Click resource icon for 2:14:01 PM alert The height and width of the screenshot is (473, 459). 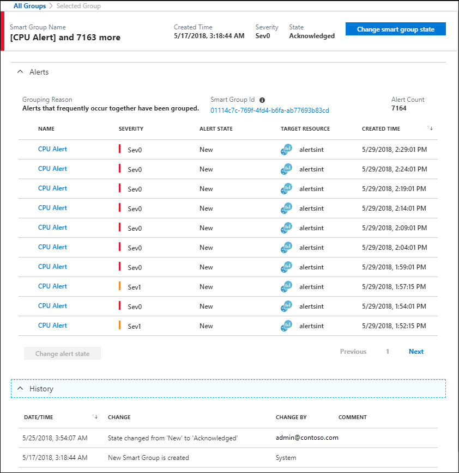click(x=286, y=208)
